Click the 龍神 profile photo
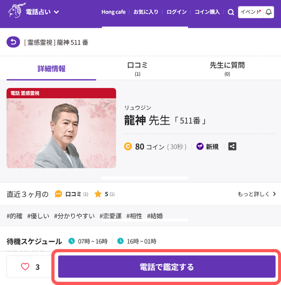 [61, 128]
